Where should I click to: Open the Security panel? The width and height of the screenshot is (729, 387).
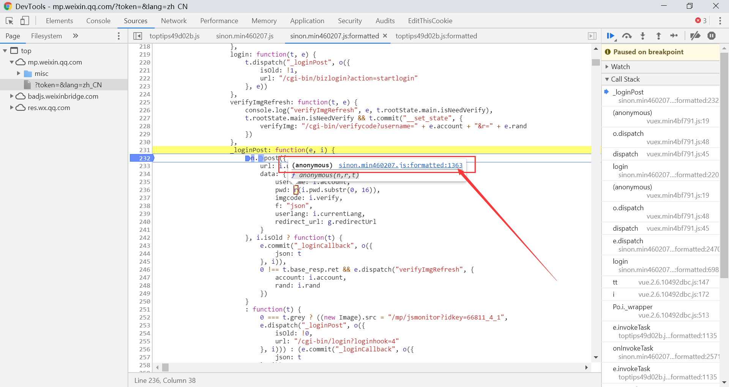tap(350, 21)
